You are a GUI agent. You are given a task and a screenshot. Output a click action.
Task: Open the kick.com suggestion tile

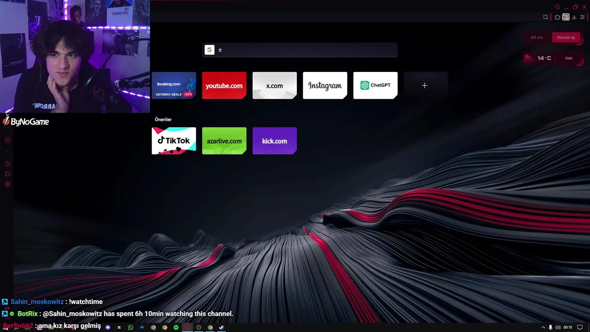(x=275, y=141)
